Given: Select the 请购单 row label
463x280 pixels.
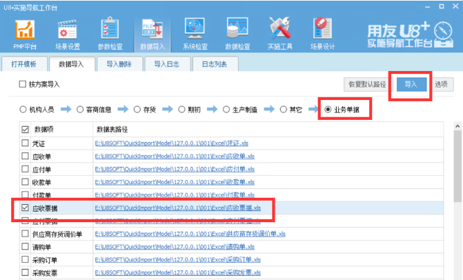Looking at the screenshot, I should point(41,247).
